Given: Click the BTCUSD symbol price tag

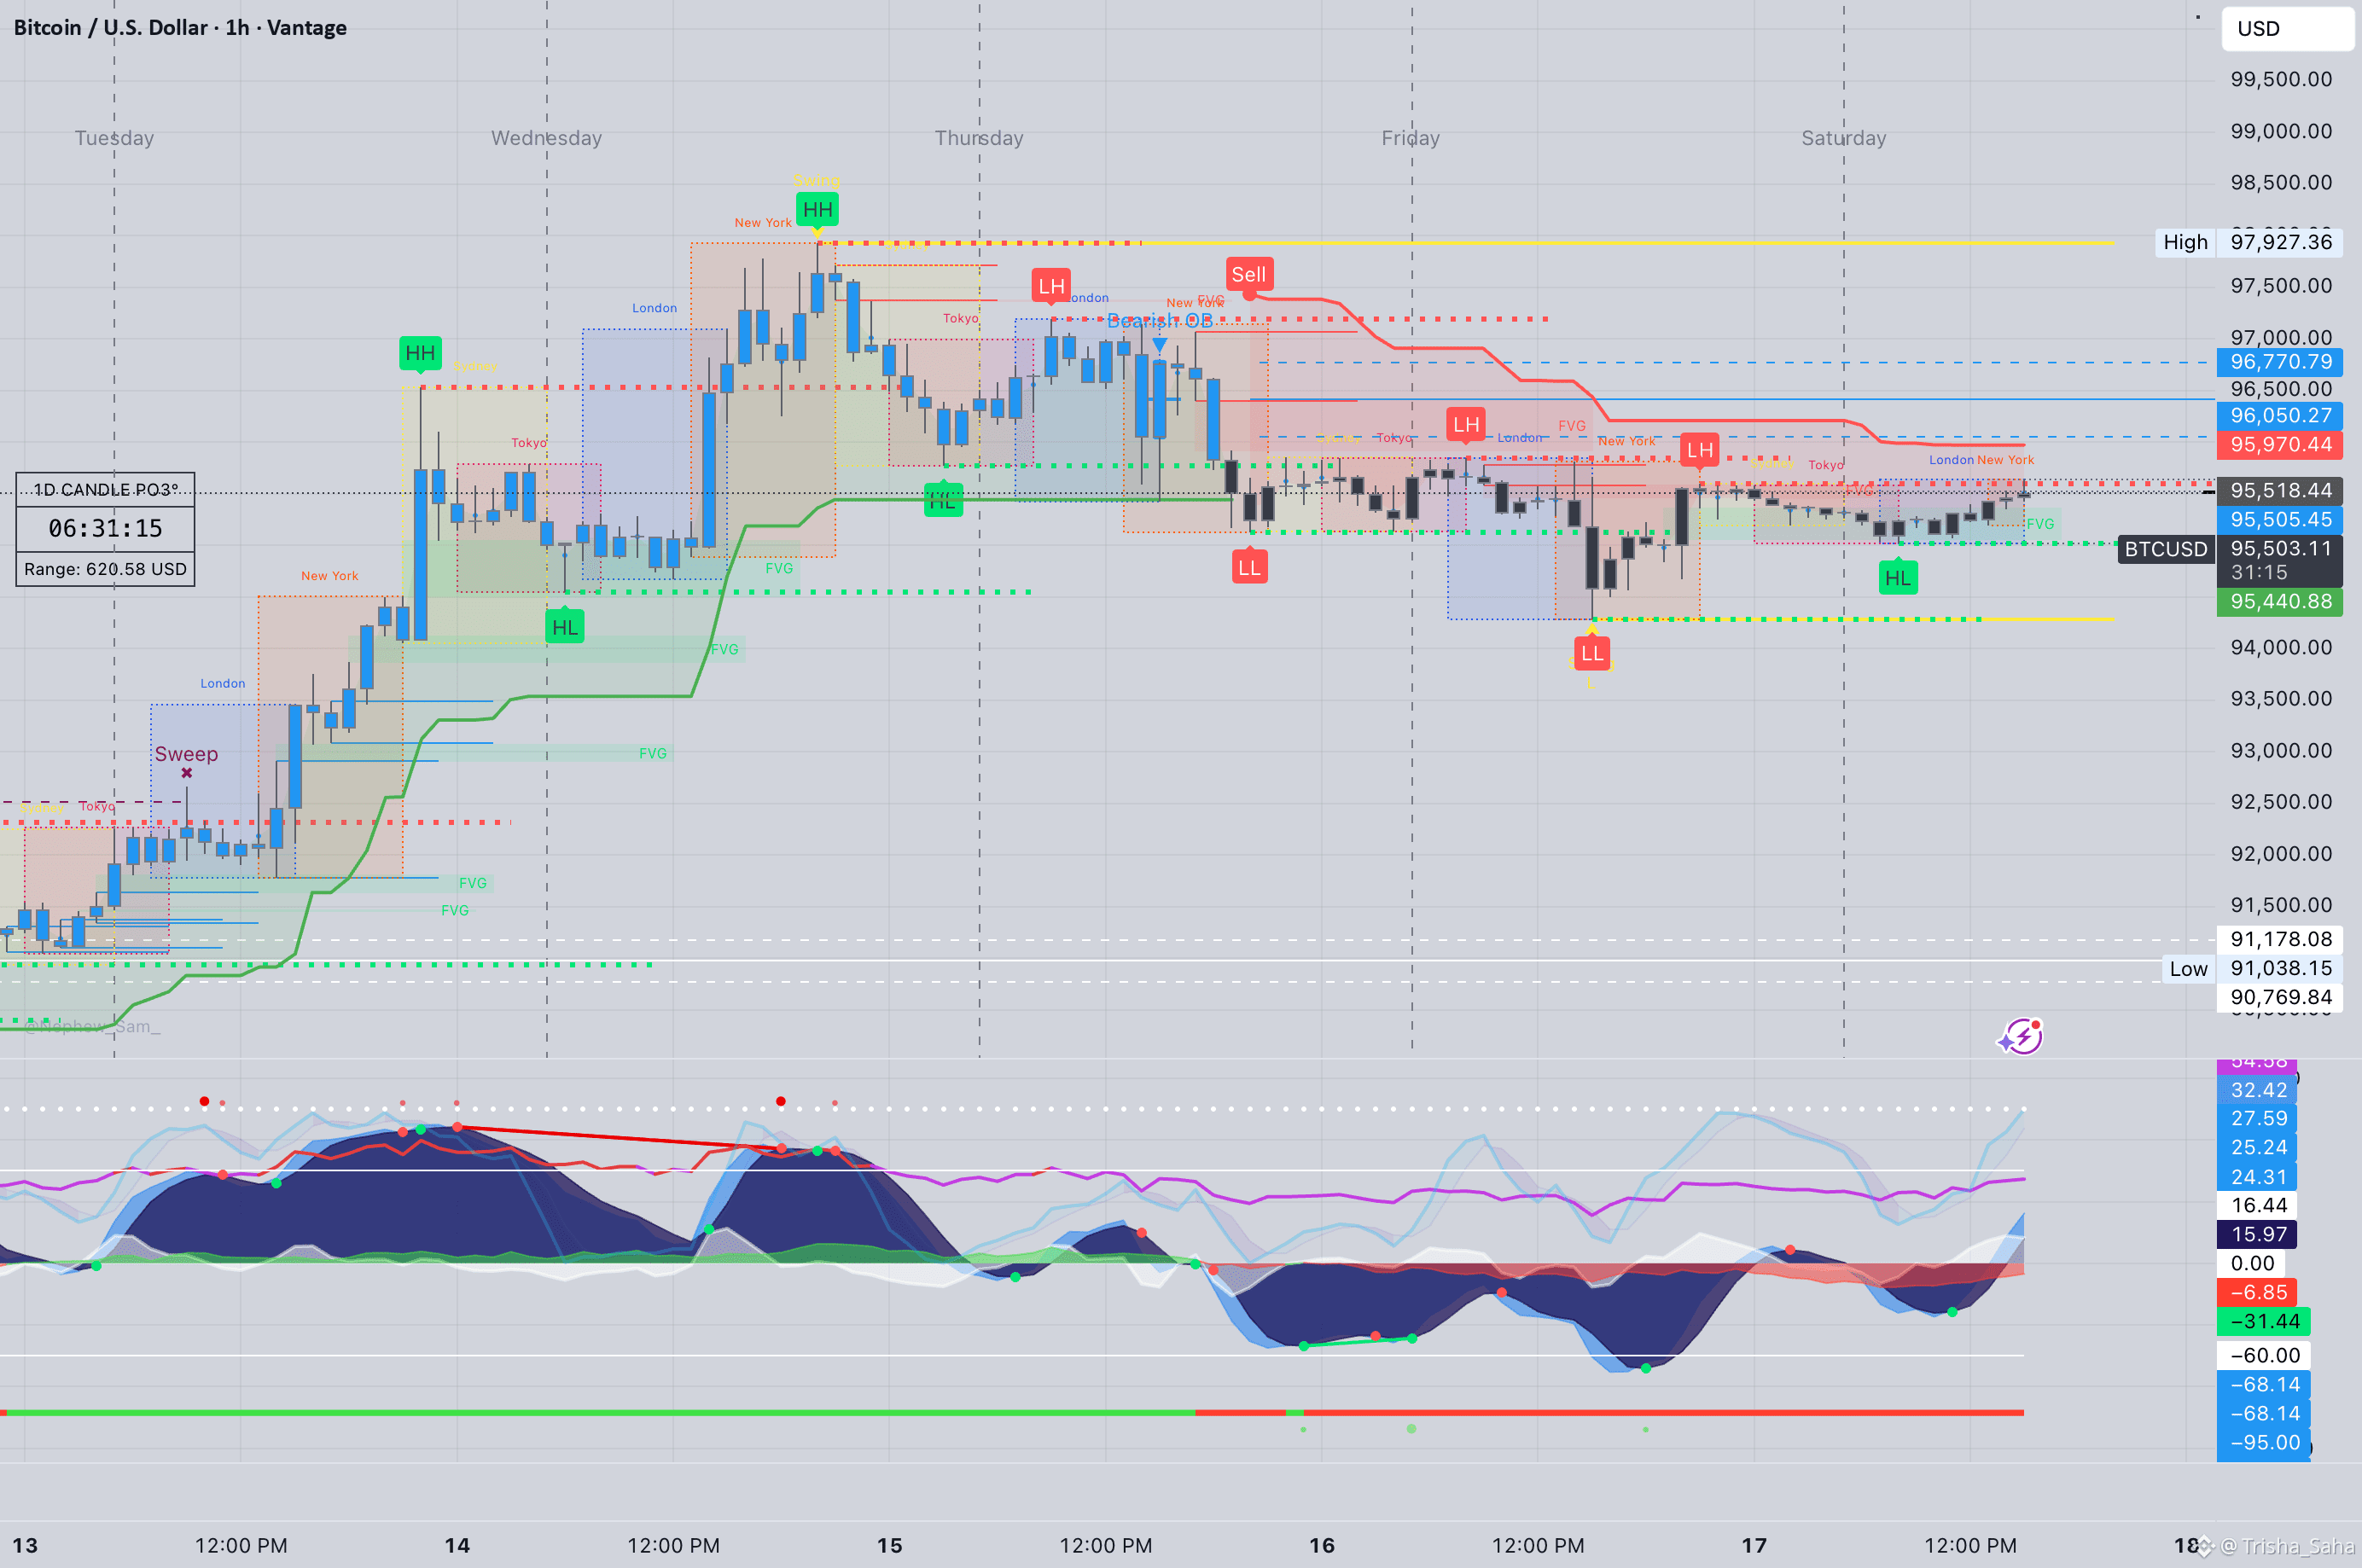Looking at the screenshot, I should pos(2165,549).
